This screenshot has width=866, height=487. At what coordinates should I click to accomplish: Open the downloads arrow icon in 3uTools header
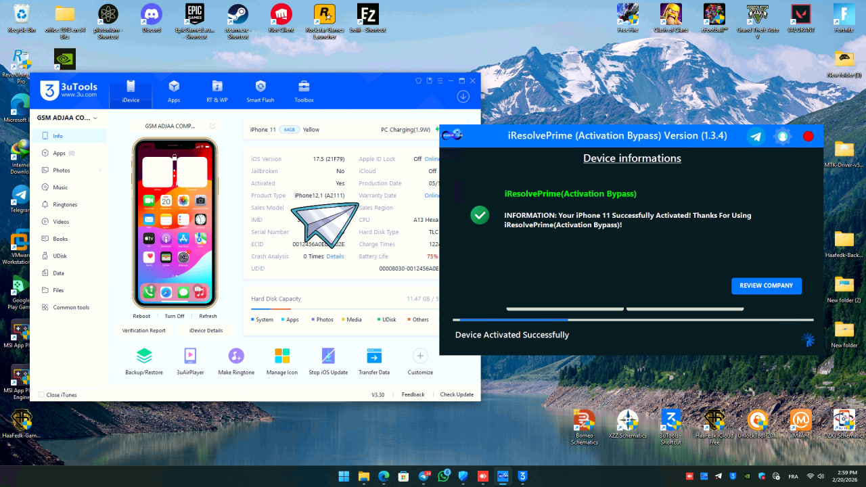pyautogui.click(x=463, y=97)
